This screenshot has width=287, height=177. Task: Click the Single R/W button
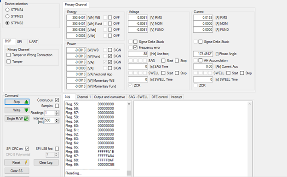[17, 119]
